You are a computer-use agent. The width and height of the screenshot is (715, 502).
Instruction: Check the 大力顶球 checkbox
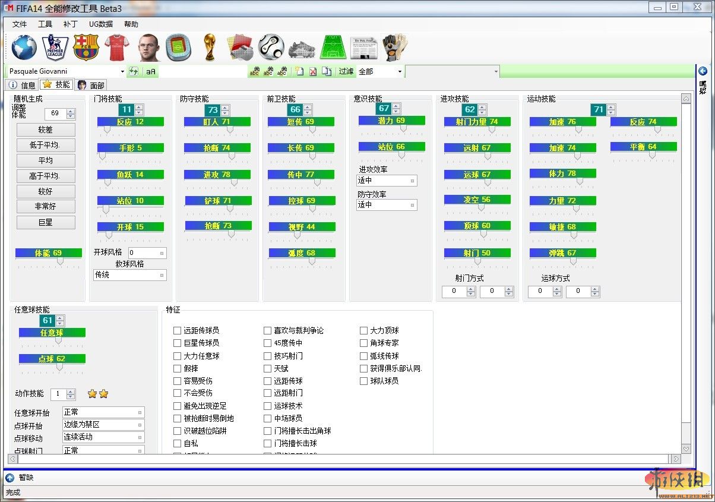pos(363,330)
